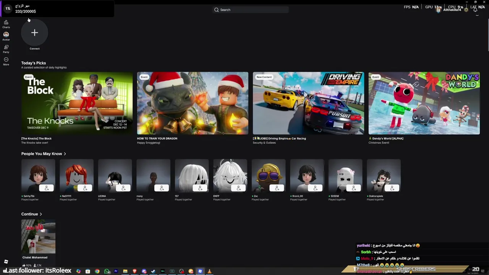The width and height of the screenshot is (489, 275).
Task: Expand People You May Know chevron
Action: click(65, 154)
